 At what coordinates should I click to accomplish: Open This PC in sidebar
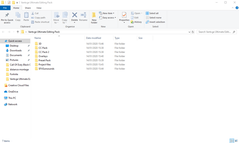point(12,98)
